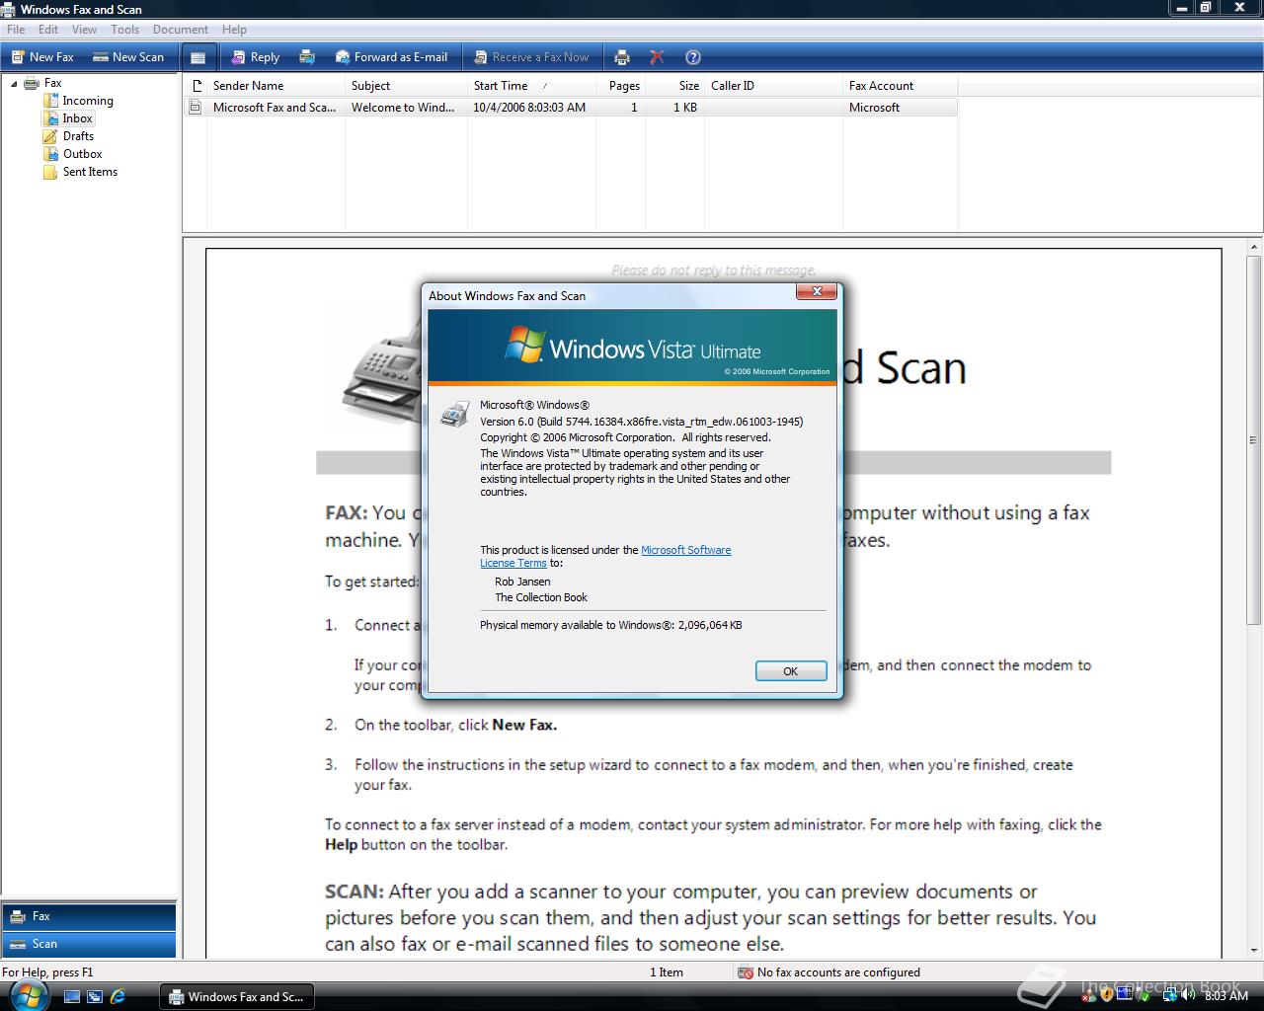Image resolution: width=1264 pixels, height=1011 pixels.
Task: Click Switch between windows quick launch icon
Action: [x=95, y=997]
